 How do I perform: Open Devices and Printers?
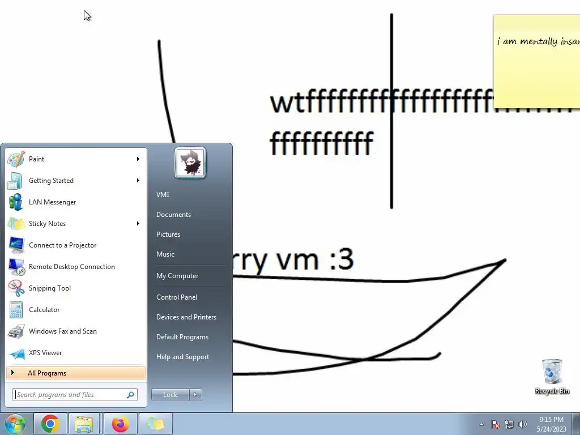186,317
